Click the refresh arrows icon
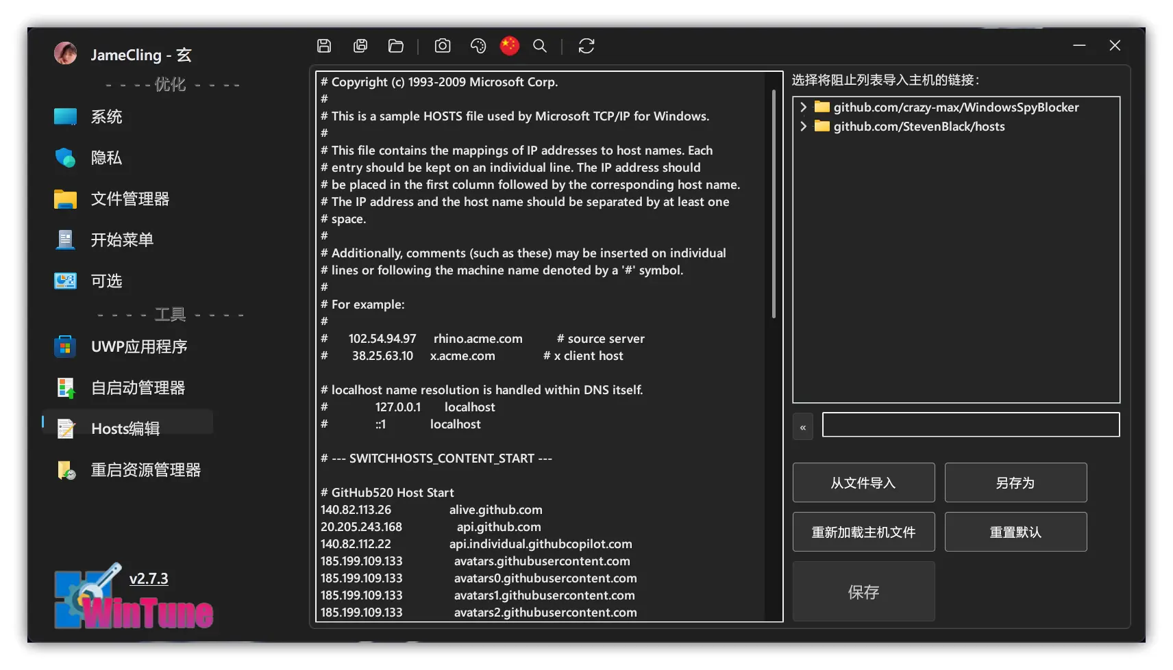The height and width of the screenshot is (670, 1173). pyautogui.click(x=586, y=46)
